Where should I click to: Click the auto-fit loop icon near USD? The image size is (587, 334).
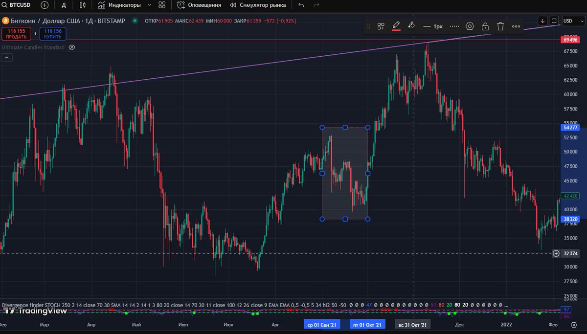(554, 21)
